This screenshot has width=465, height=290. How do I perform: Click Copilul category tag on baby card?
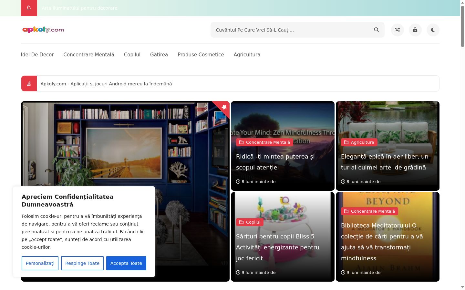[x=250, y=222]
